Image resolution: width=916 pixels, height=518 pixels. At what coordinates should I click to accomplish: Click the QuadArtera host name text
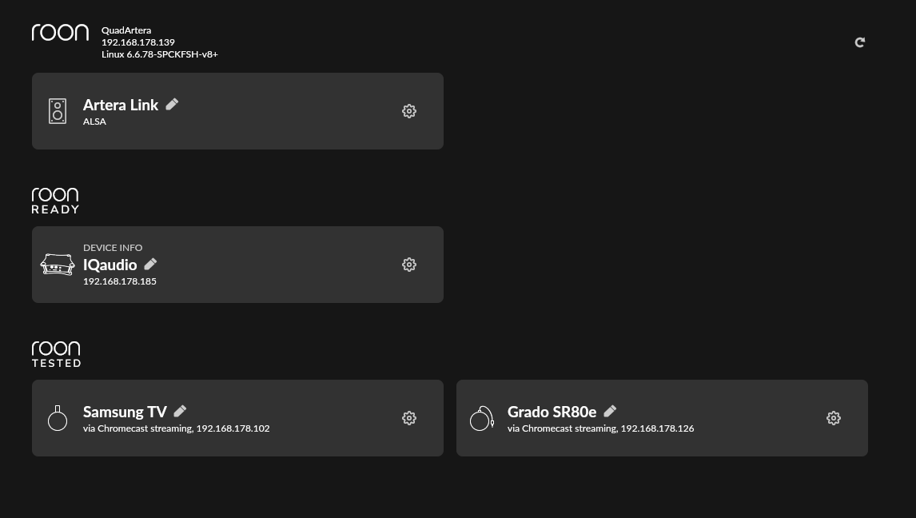tap(126, 30)
